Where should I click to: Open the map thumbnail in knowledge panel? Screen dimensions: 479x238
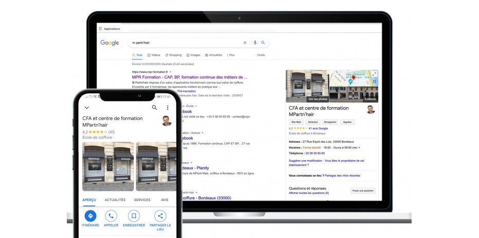[354, 78]
